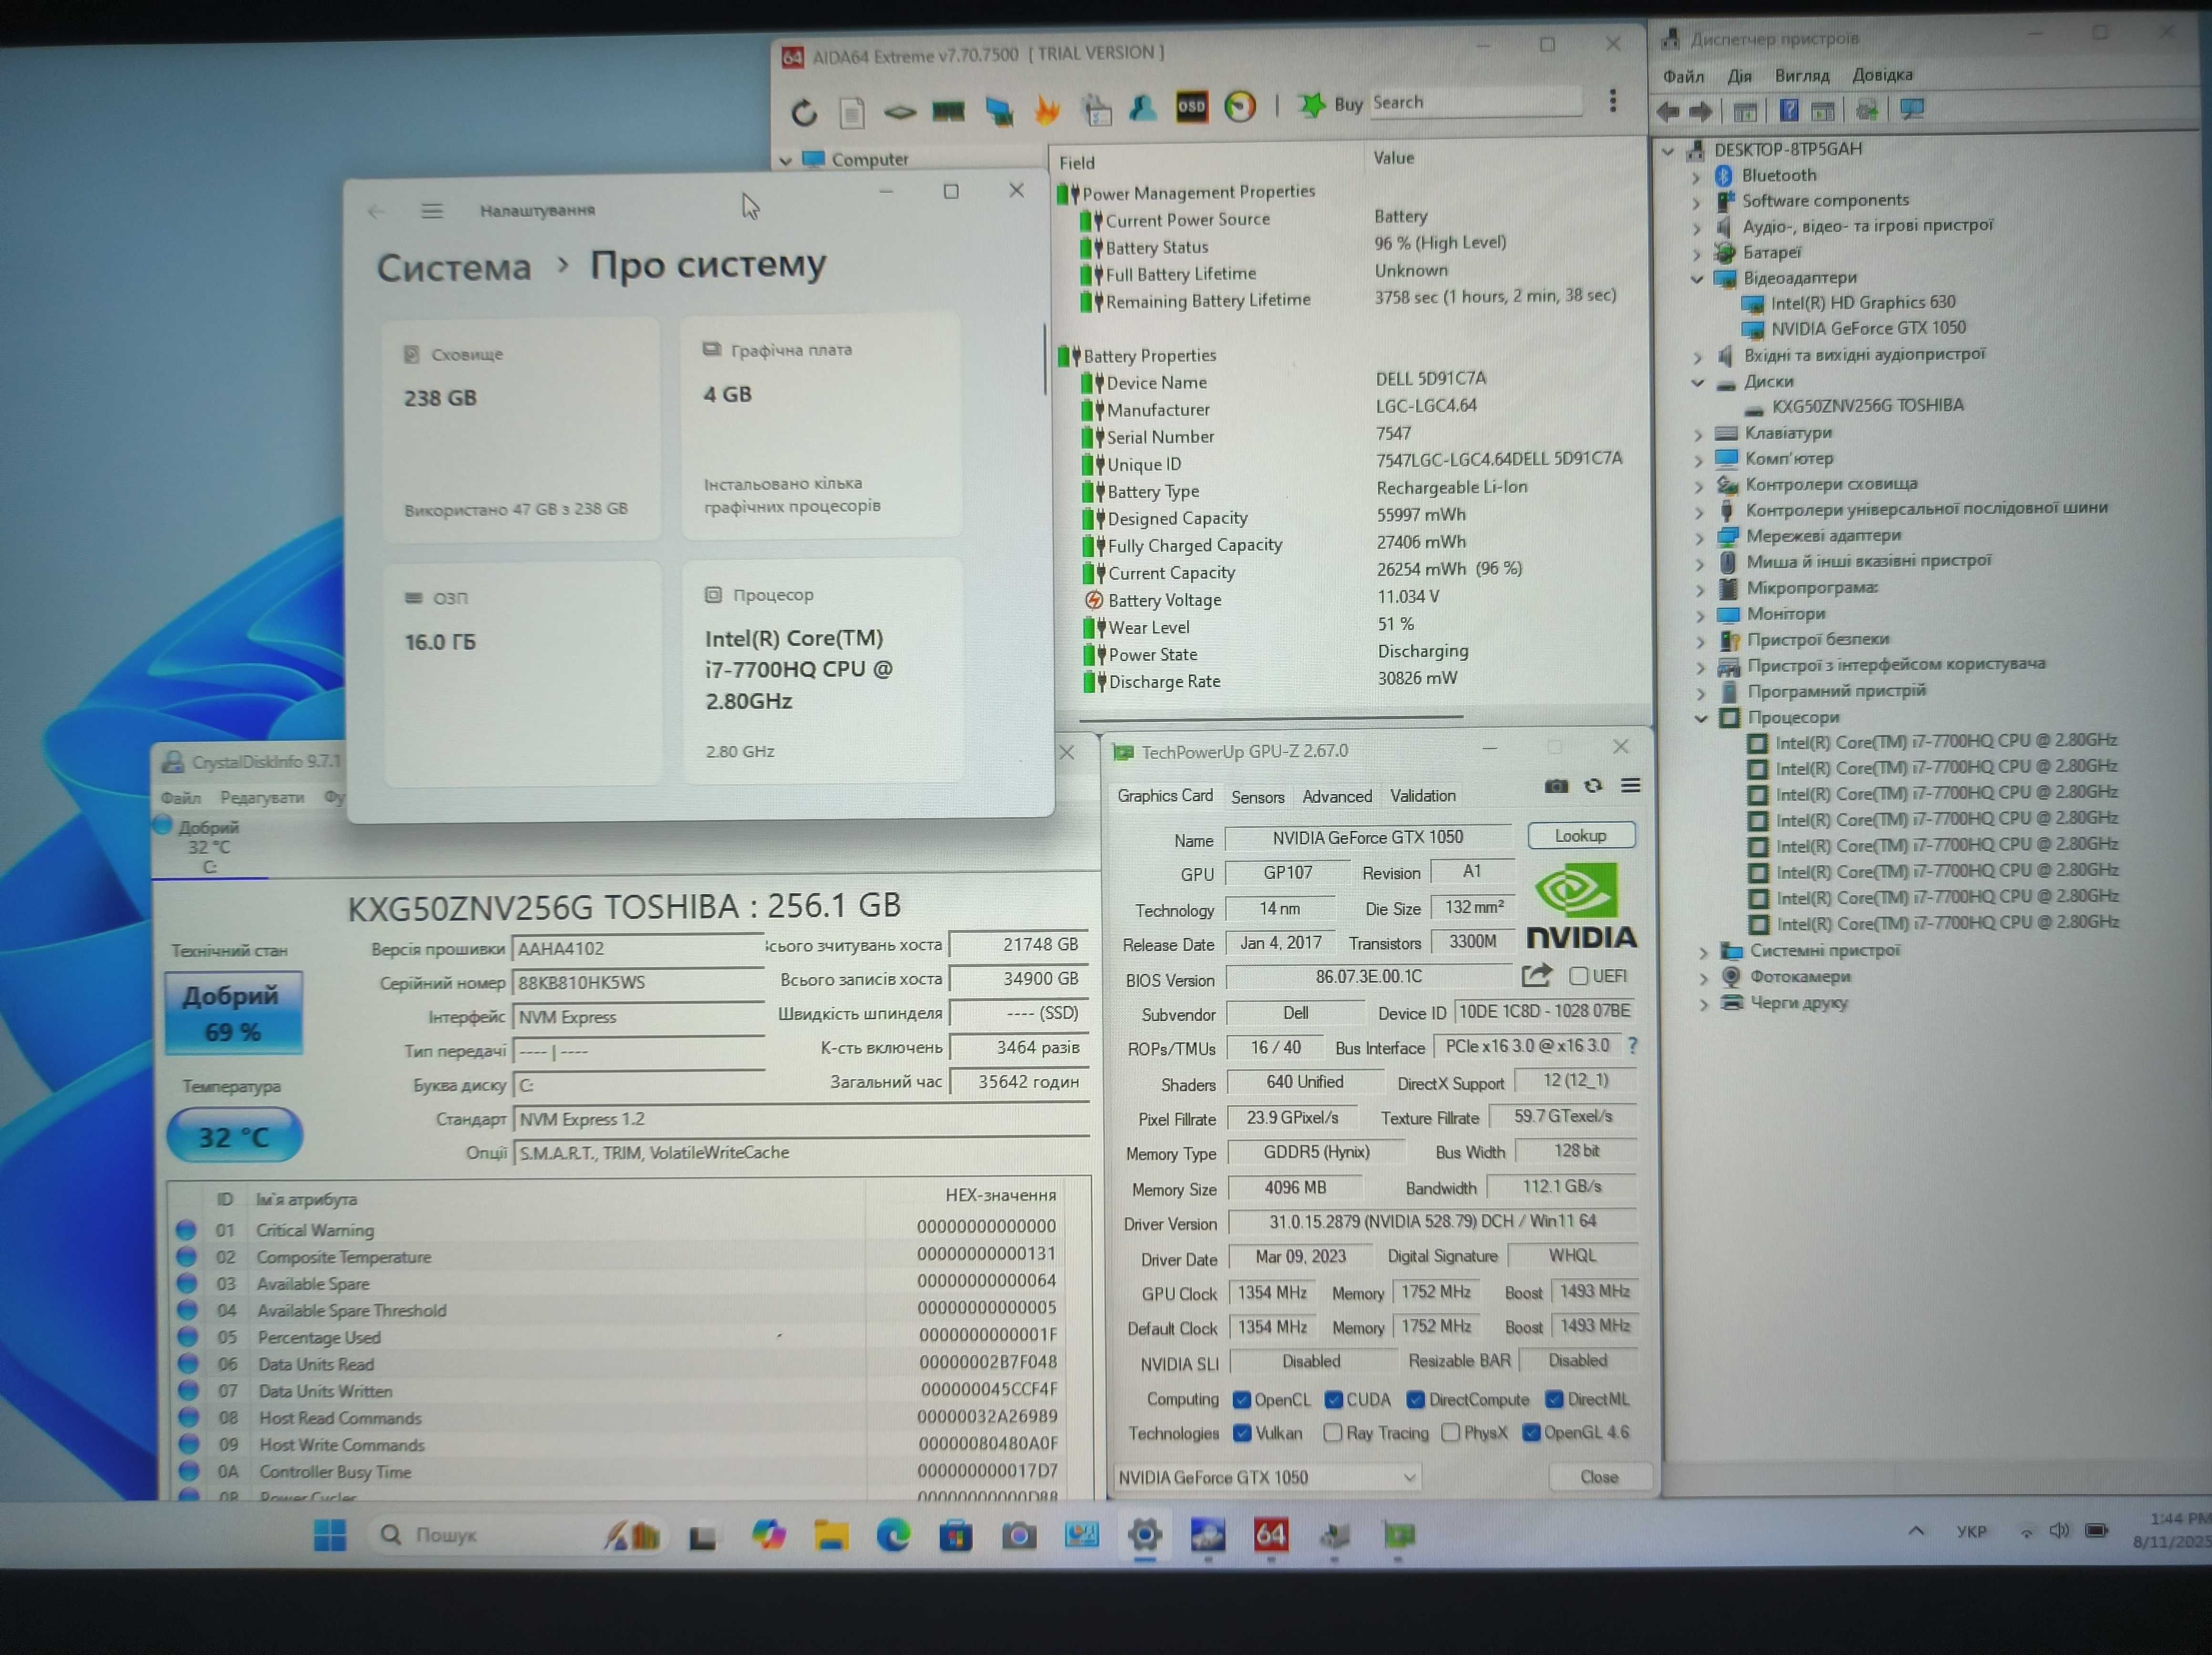The height and width of the screenshot is (1655, 2212).
Task: Open the Довідка menu in Device Manager
Action: tap(1882, 75)
